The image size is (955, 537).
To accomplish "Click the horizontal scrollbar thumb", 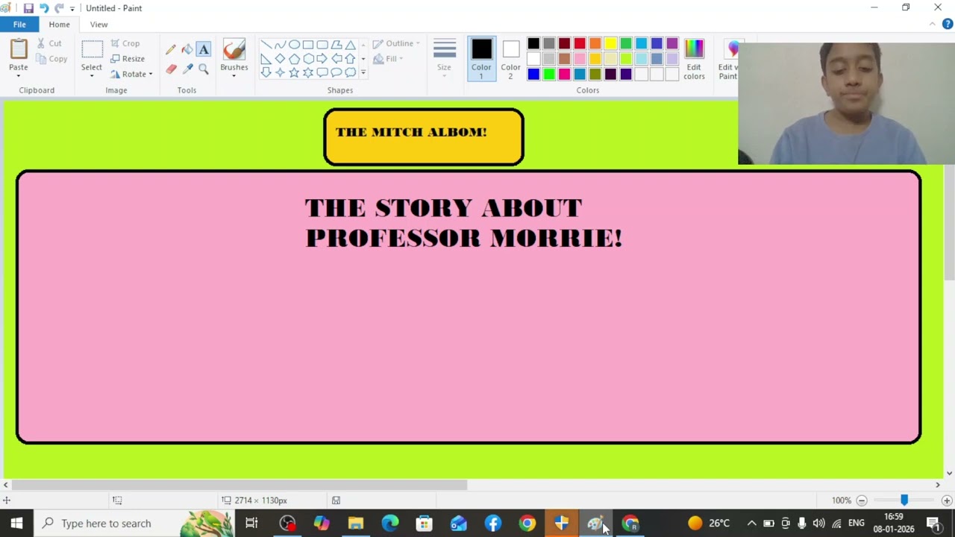I will [239, 485].
